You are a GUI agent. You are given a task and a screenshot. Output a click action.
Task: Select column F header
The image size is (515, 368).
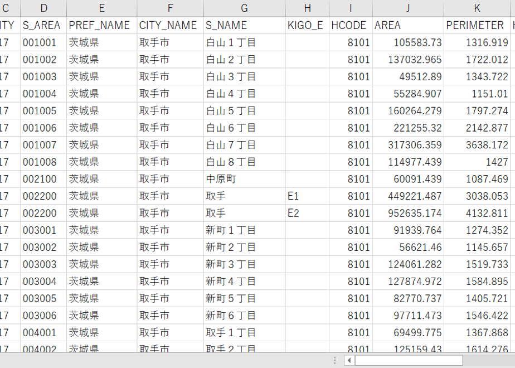tap(170, 8)
